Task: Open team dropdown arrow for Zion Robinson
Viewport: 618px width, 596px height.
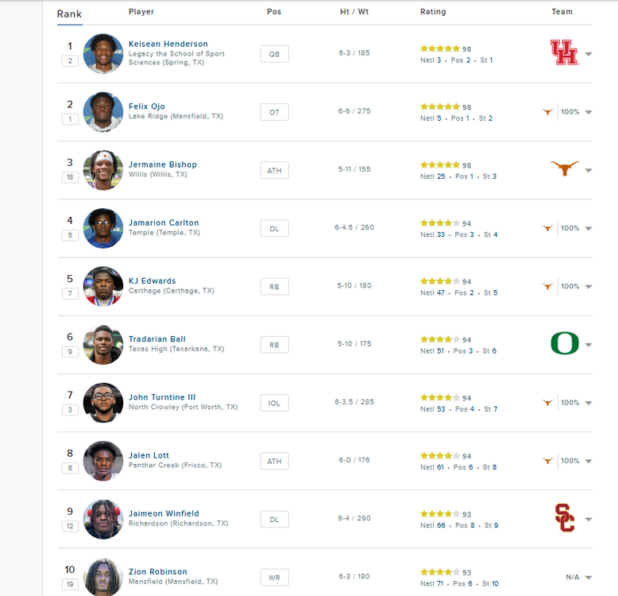Action: (589, 577)
